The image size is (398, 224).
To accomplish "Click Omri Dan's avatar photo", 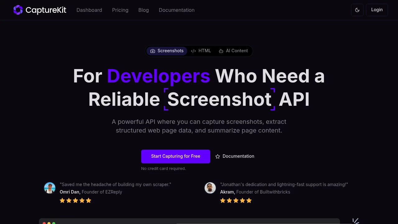I will [50, 188].
